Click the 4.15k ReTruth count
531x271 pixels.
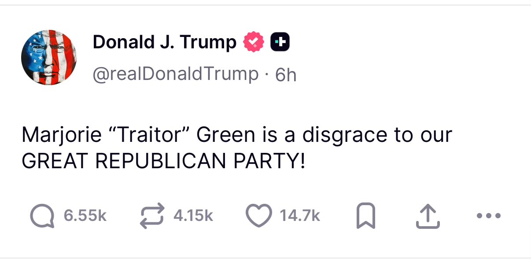(x=193, y=216)
